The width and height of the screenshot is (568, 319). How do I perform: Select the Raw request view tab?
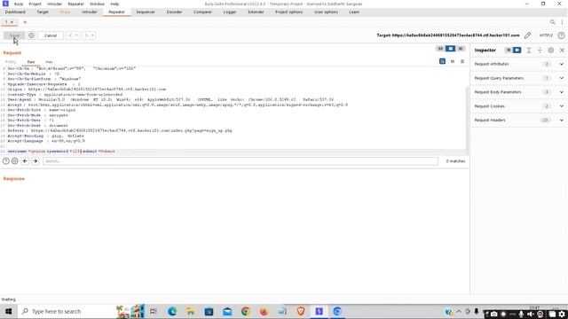[31, 62]
